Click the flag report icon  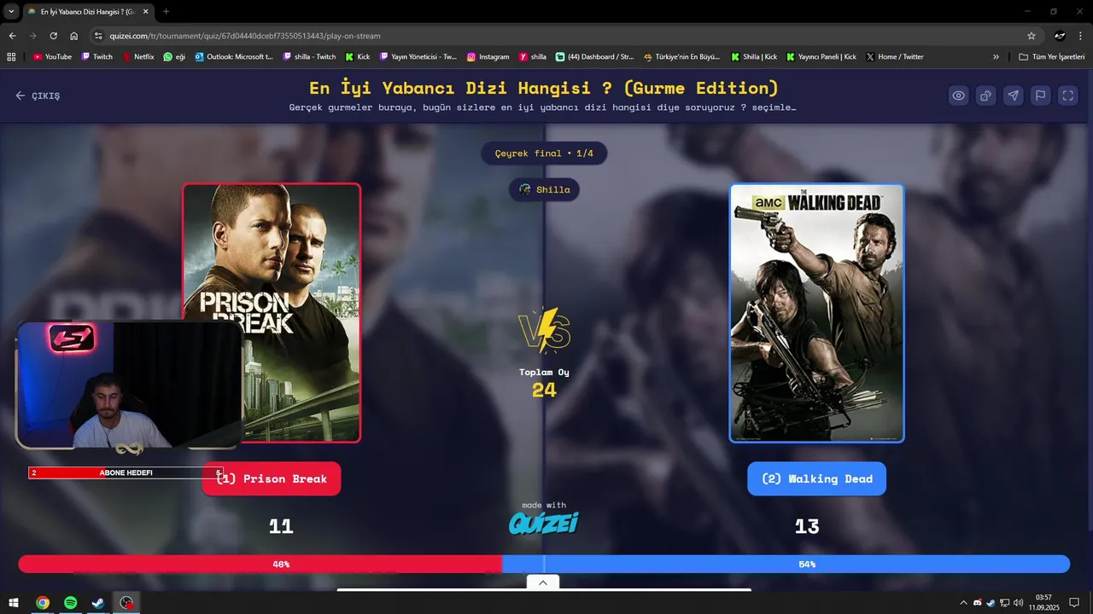pyautogui.click(x=1041, y=96)
